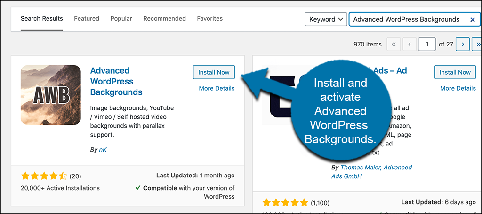Open the Recommended tab
Screen dimensions: 482x214
164,19
